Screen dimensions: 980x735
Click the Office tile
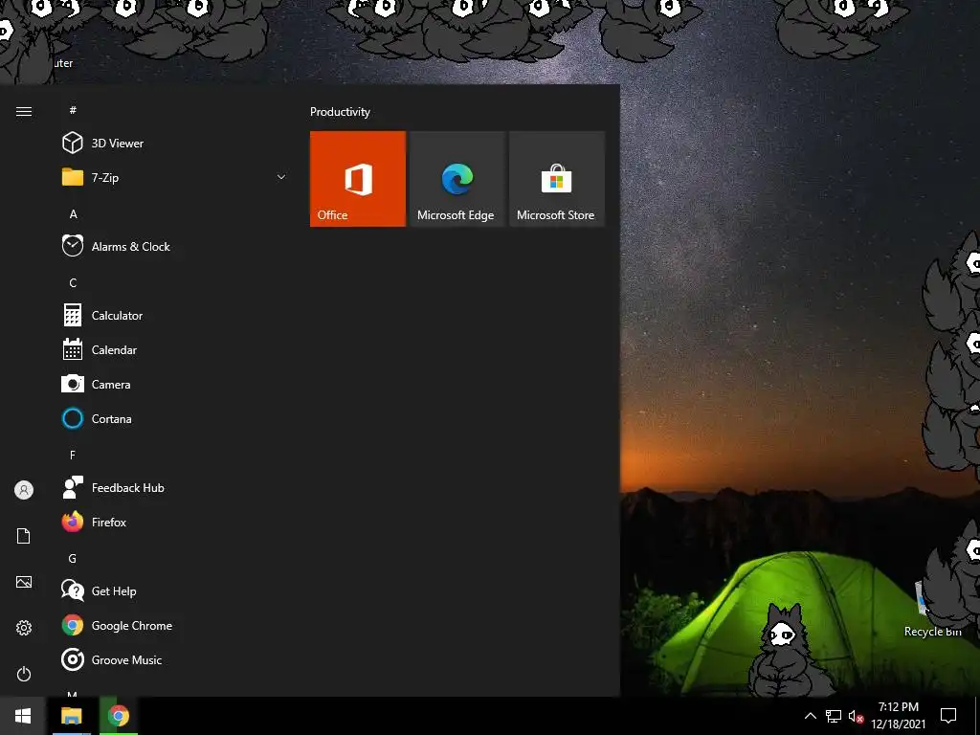click(358, 179)
